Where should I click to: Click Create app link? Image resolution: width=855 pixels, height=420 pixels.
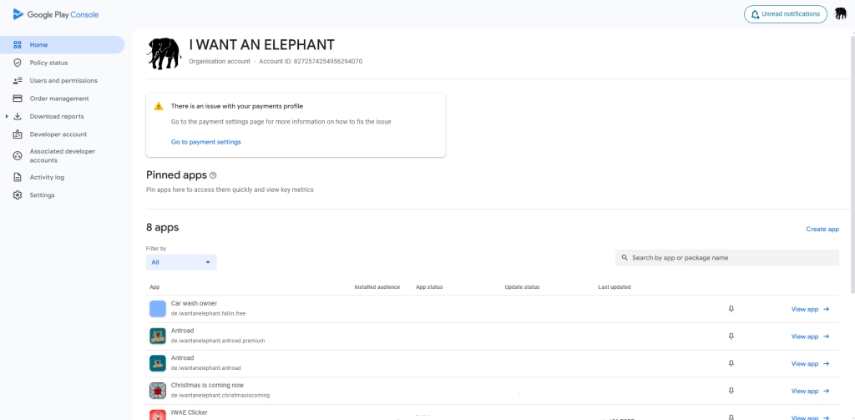point(822,229)
